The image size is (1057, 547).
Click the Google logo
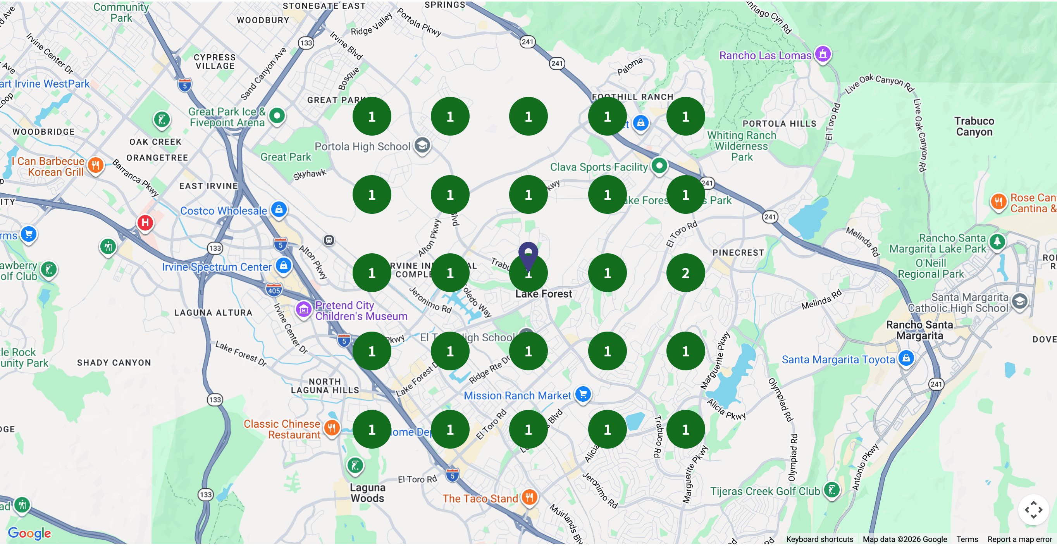pos(29,534)
